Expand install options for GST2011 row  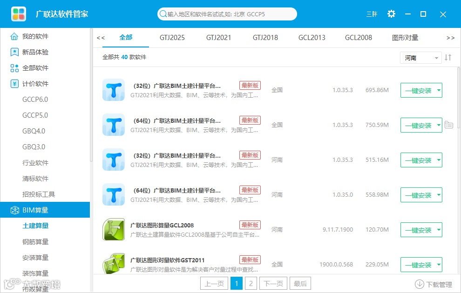(439, 265)
